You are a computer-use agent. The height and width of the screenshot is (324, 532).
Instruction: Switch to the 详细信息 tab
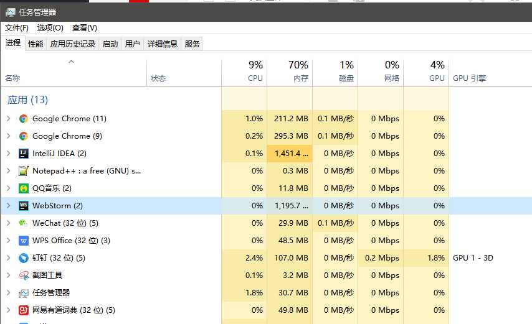163,44
